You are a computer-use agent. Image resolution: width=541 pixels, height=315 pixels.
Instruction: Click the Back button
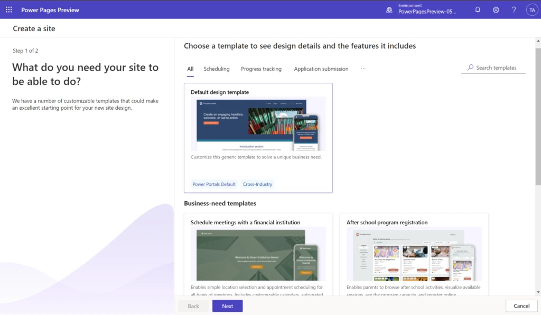coord(193,306)
